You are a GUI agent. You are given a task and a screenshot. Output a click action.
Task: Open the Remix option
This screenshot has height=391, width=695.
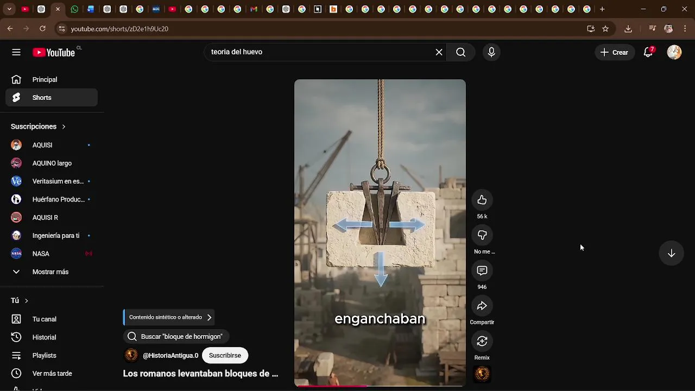click(x=482, y=341)
